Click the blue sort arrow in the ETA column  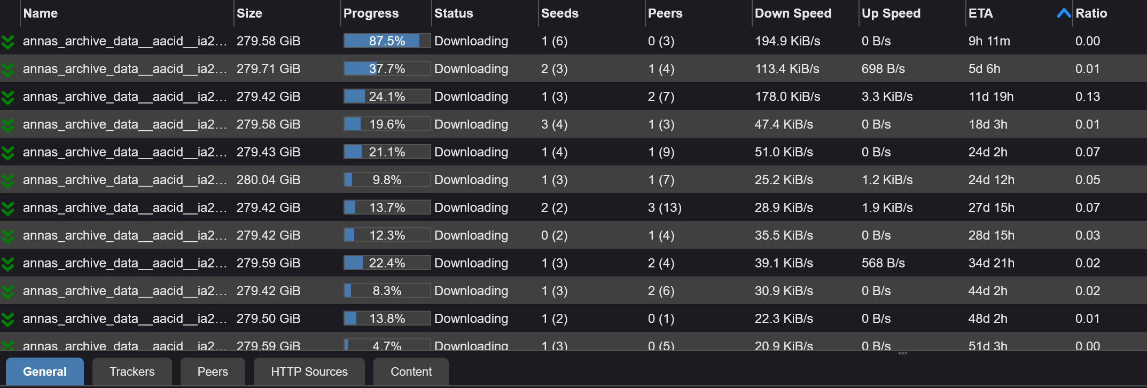coord(1064,13)
